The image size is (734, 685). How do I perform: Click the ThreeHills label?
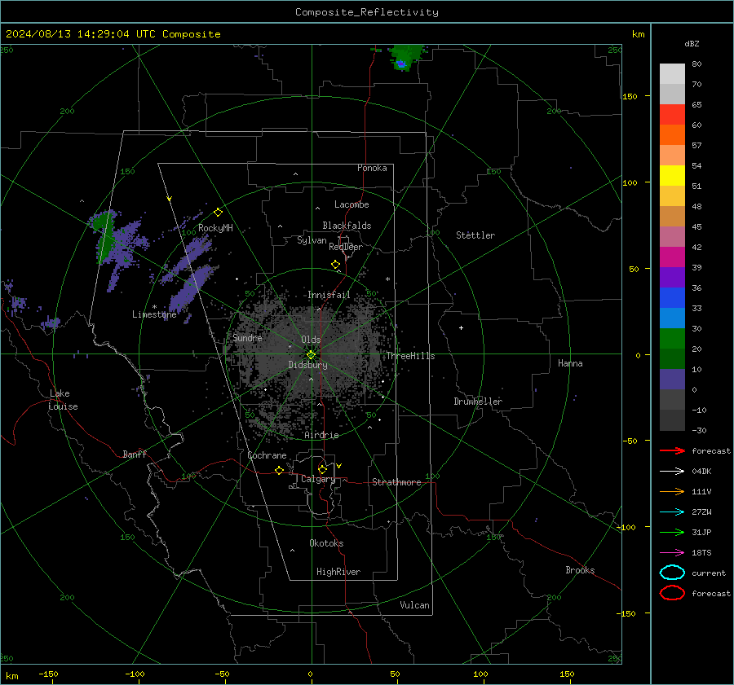click(x=410, y=356)
